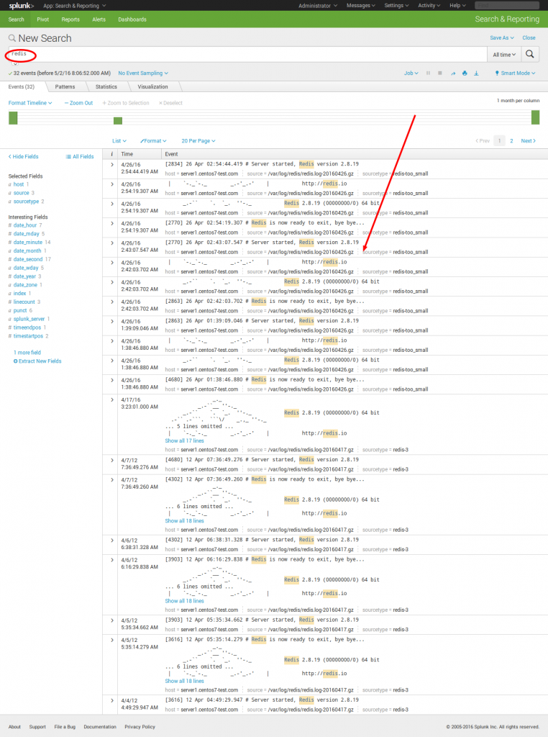Open the Documentation footer link
This screenshot has width=548, height=737.
click(100, 727)
